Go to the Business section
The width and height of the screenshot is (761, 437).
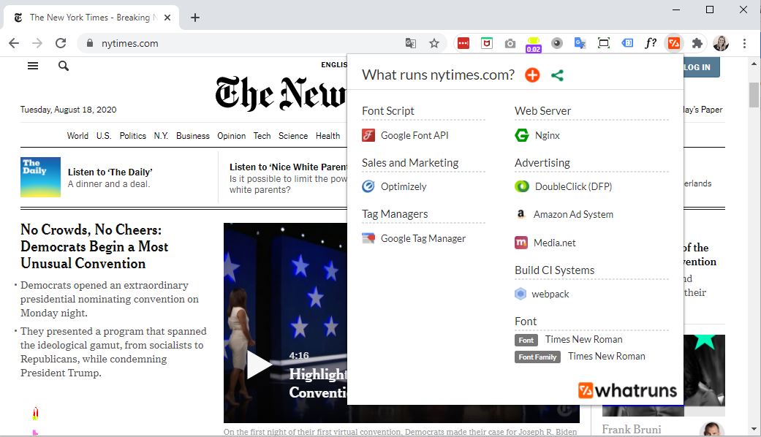coord(193,136)
